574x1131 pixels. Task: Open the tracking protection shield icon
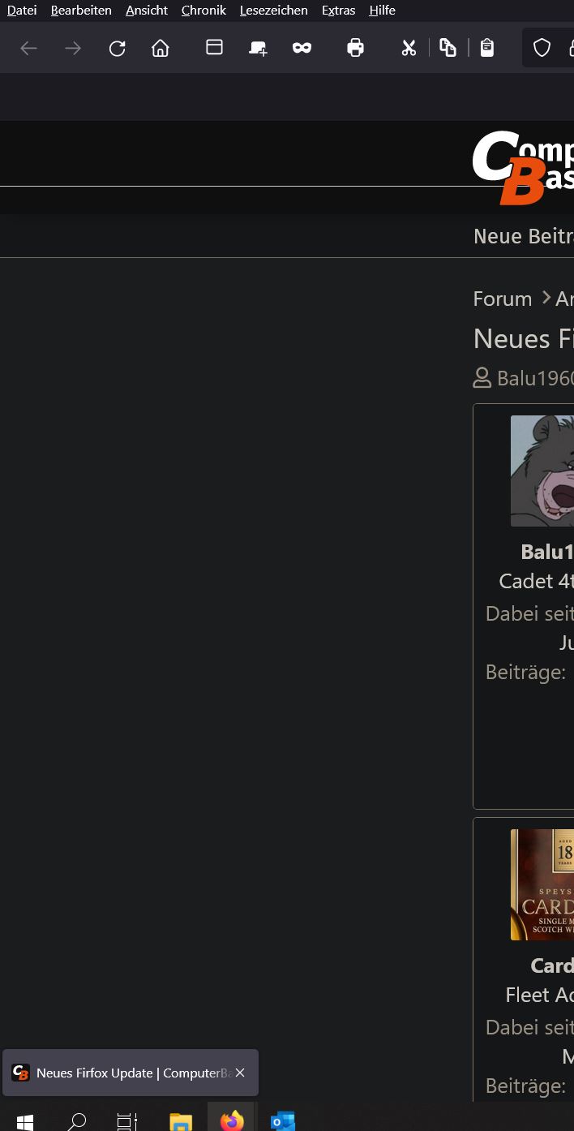pyautogui.click(x=542, y=48)
